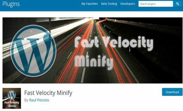Click the small text inside plugin thumbnail
Viewport: 183px width, 111px height.
[x=12, y=104]
